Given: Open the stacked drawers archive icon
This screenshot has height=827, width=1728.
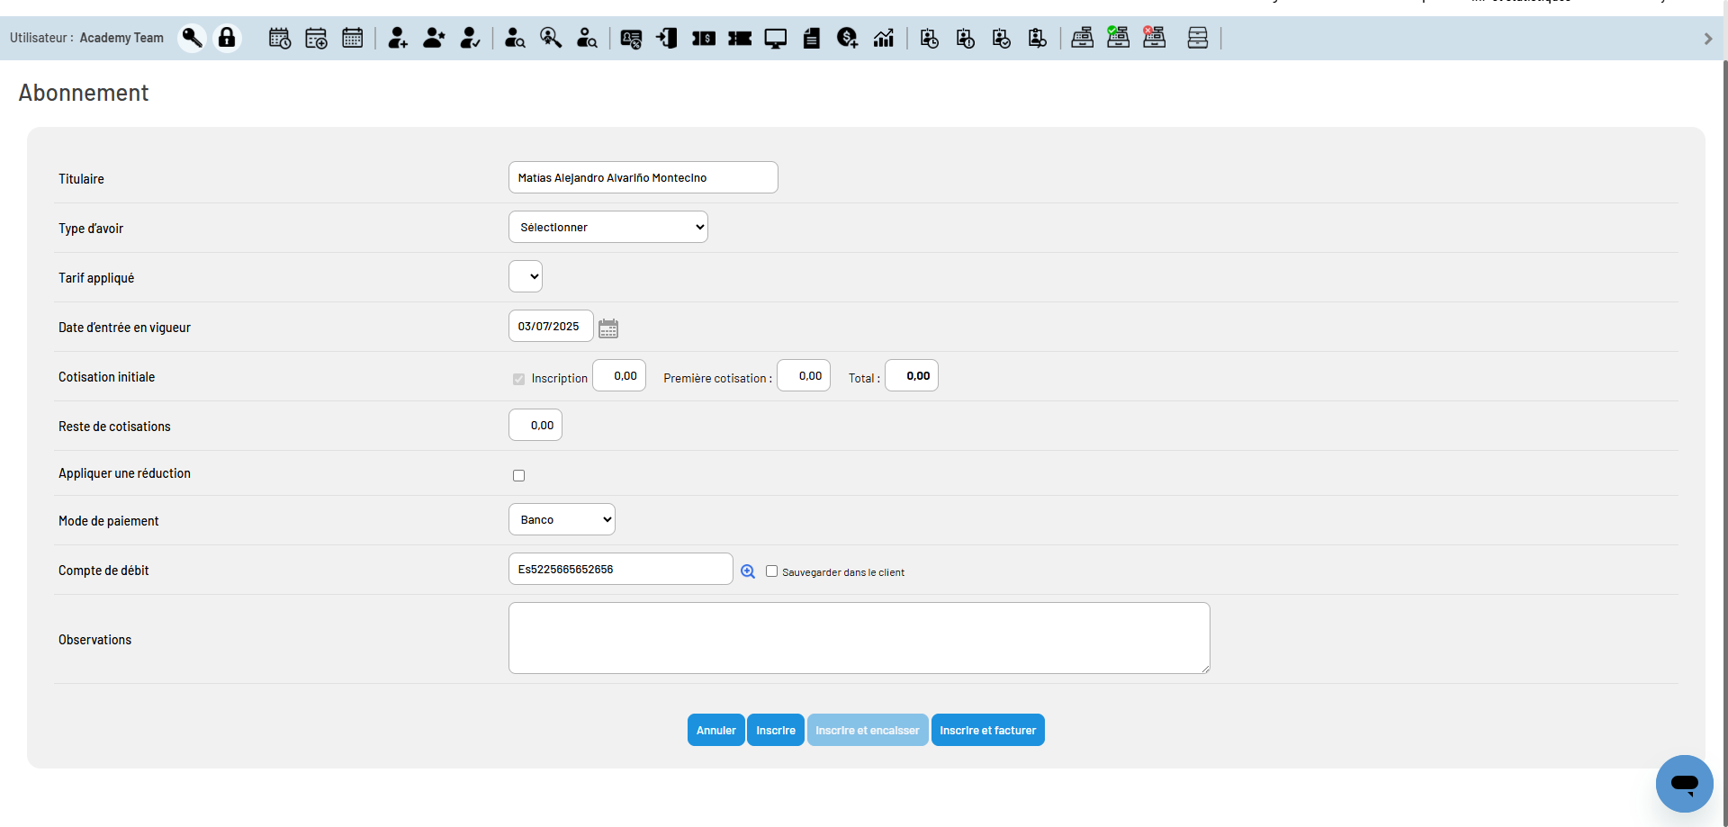Looking at the screenshot, I should coord(1198,38).
